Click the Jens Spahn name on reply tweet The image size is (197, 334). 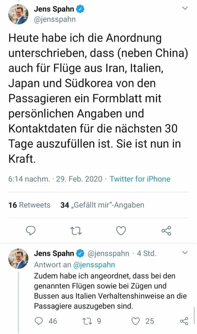pyautogui.click(x=54, y=253)
